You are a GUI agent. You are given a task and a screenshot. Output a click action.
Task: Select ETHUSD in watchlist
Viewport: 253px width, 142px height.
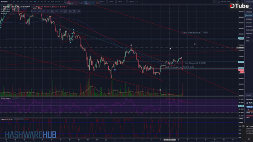tap(249, 26)
